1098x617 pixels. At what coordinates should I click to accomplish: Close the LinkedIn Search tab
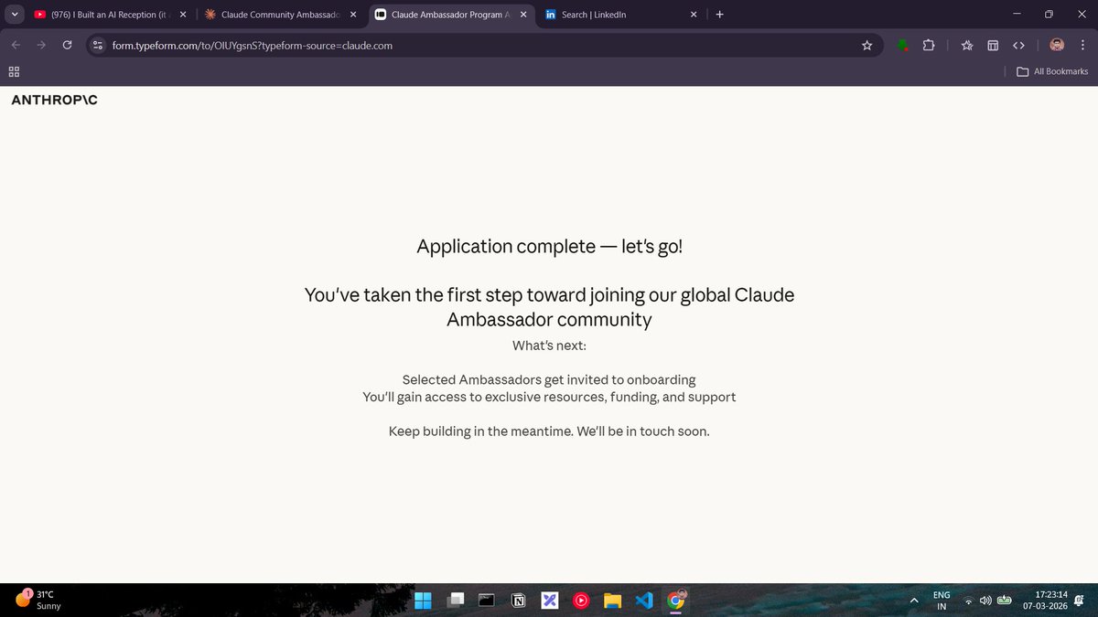[693, 15]
